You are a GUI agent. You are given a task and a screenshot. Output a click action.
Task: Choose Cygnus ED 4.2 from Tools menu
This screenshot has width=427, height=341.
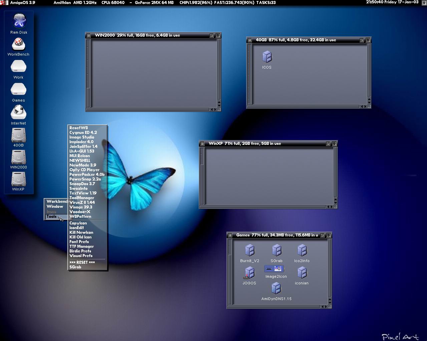pyautogui.click(x=83, y=133)
